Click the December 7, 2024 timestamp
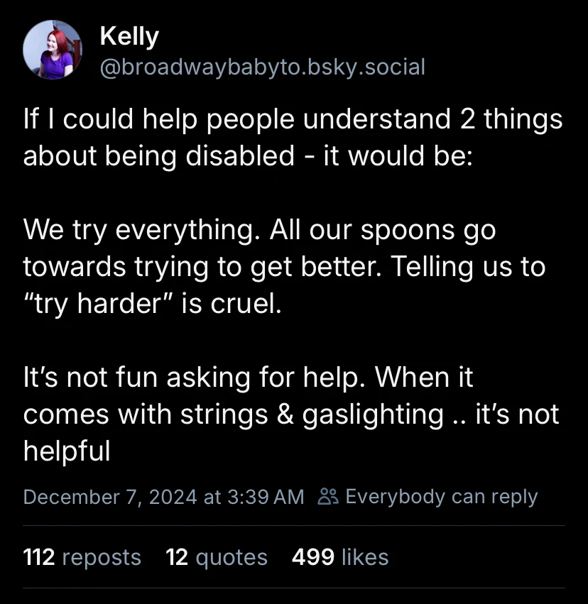 click(109, 497)
